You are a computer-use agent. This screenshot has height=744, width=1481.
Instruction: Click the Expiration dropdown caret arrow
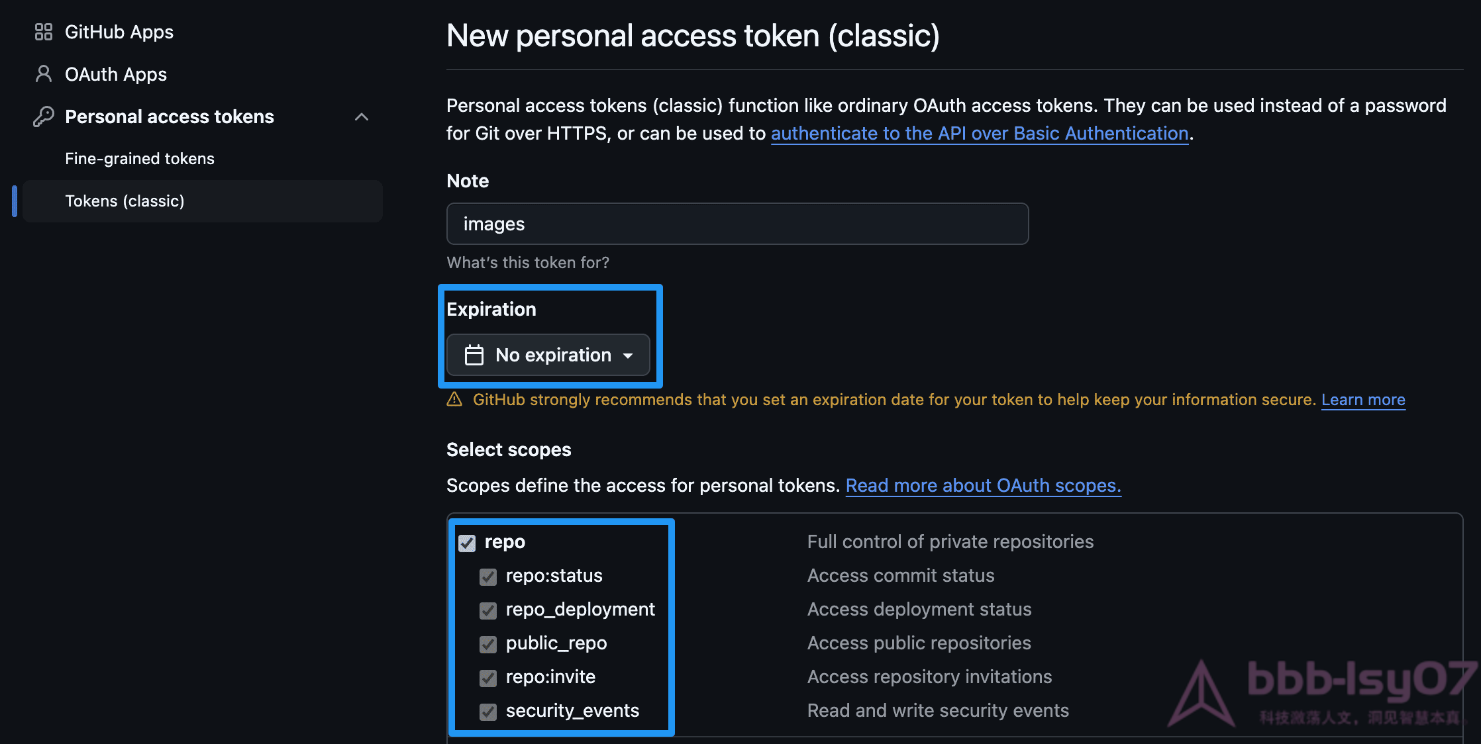pos(628,356)
